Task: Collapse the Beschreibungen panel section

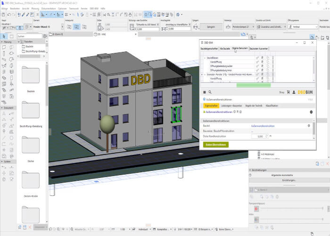Action: pos(250,170)
